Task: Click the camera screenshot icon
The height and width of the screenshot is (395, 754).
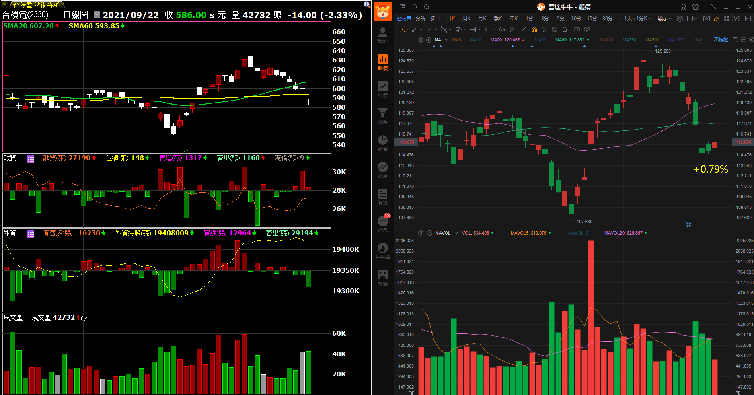Action: pos(707,19)
